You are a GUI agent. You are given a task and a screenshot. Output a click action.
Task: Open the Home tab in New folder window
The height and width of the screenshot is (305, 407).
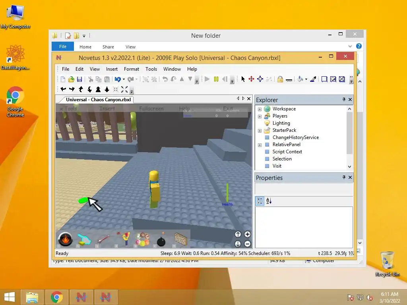pos(85,47)
